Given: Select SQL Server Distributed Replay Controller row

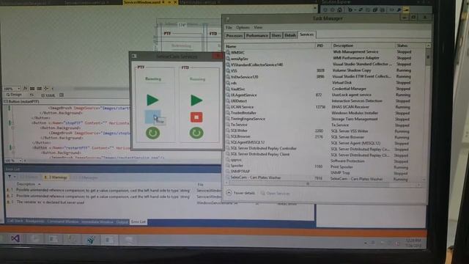Looking at the screenshot, I should (x=325, y=148).
